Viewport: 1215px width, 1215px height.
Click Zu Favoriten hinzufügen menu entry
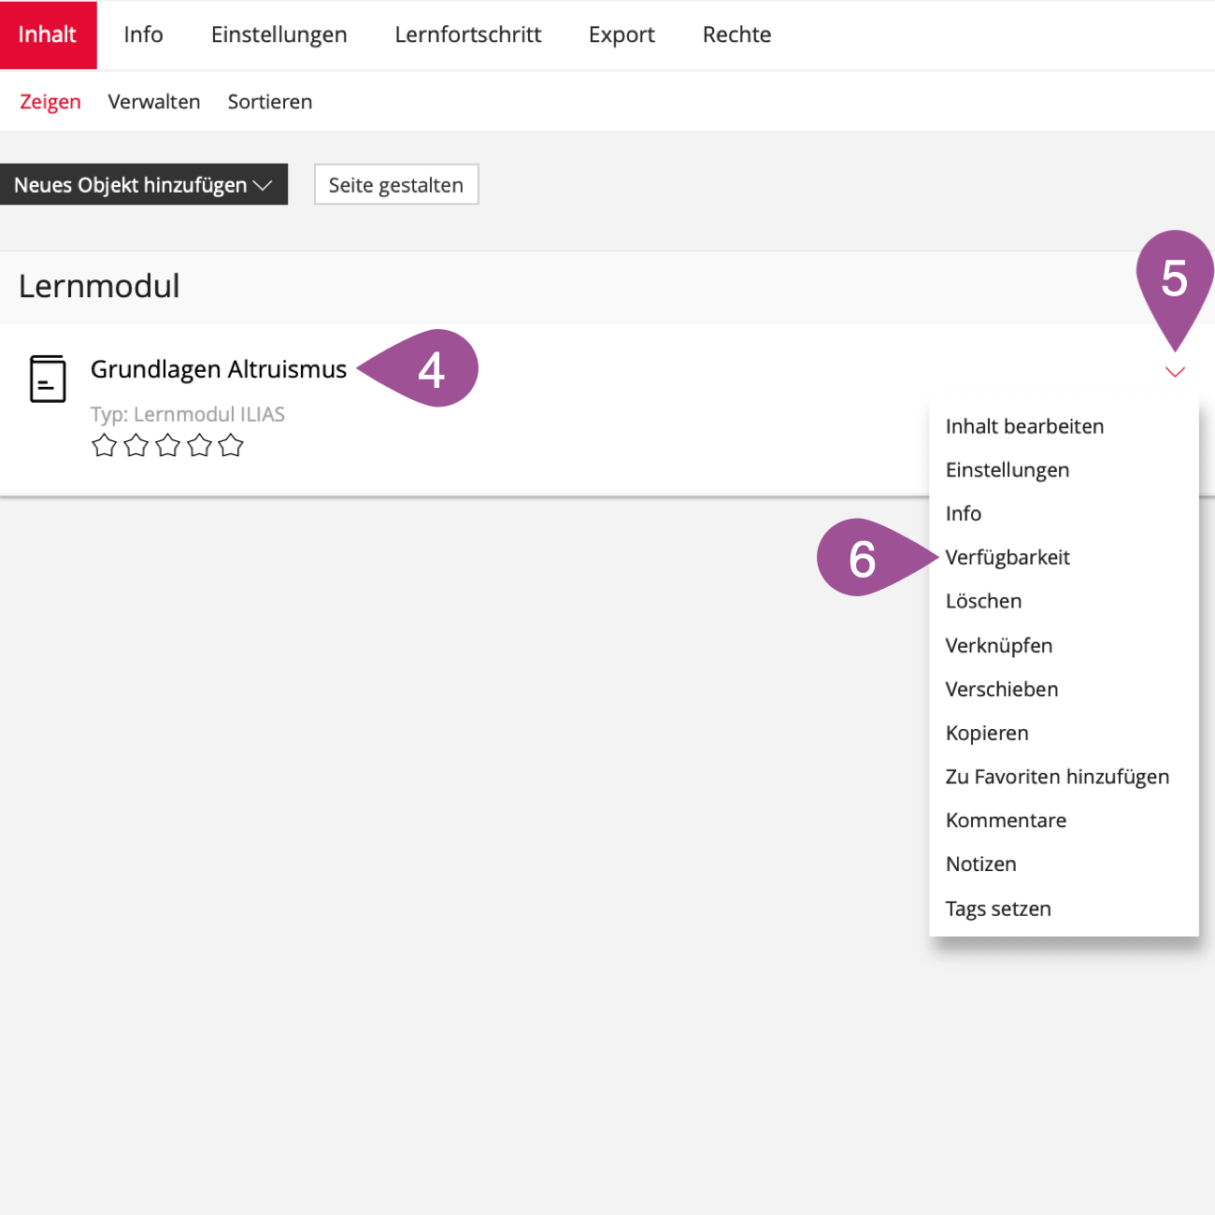[1057, 777]
